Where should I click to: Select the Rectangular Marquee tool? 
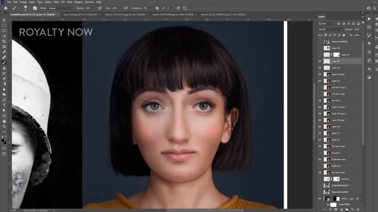tap(4, 25)
